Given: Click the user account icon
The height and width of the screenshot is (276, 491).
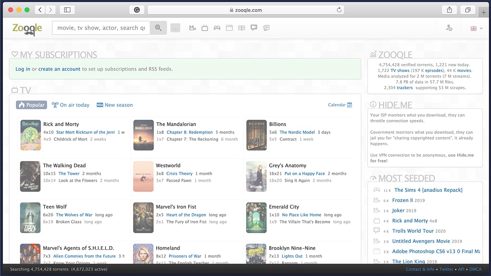Looking at the screenshot, I should pos(449,28).
